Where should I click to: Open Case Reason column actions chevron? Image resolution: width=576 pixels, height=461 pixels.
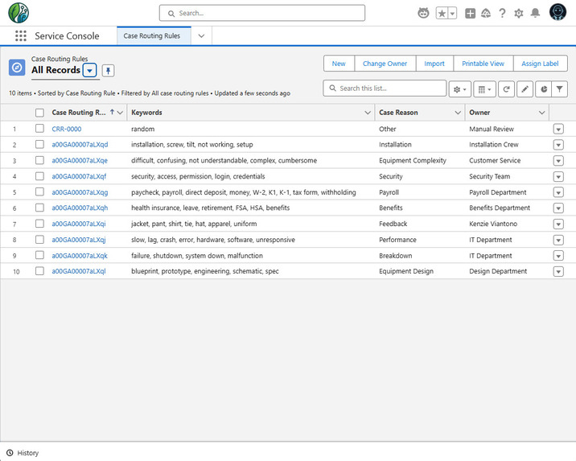(x=458, y=113)
